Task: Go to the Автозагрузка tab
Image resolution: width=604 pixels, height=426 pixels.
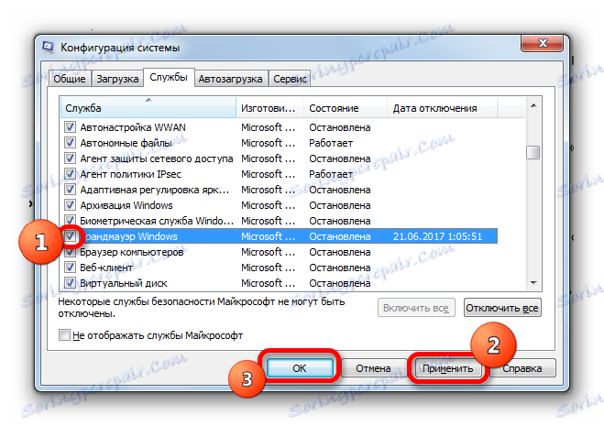Action: (230, 79)
